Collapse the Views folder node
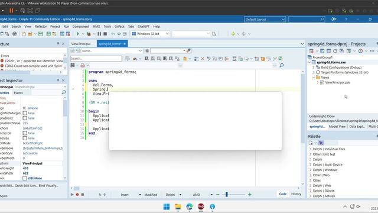The image size is (378, 213). click(x=314, y=78)
